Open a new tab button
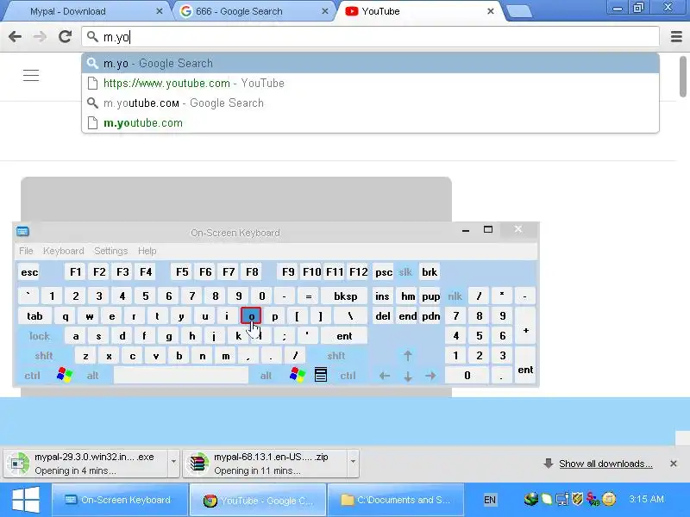Screen dimensions: 690x517 [x=519, y=12]
